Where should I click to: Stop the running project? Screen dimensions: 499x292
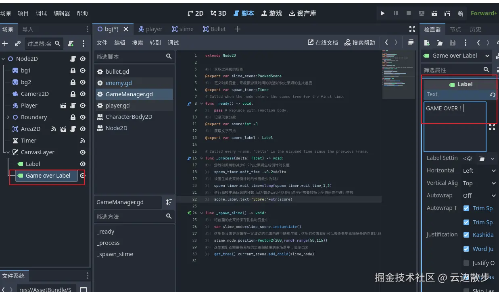coord(408,13)
